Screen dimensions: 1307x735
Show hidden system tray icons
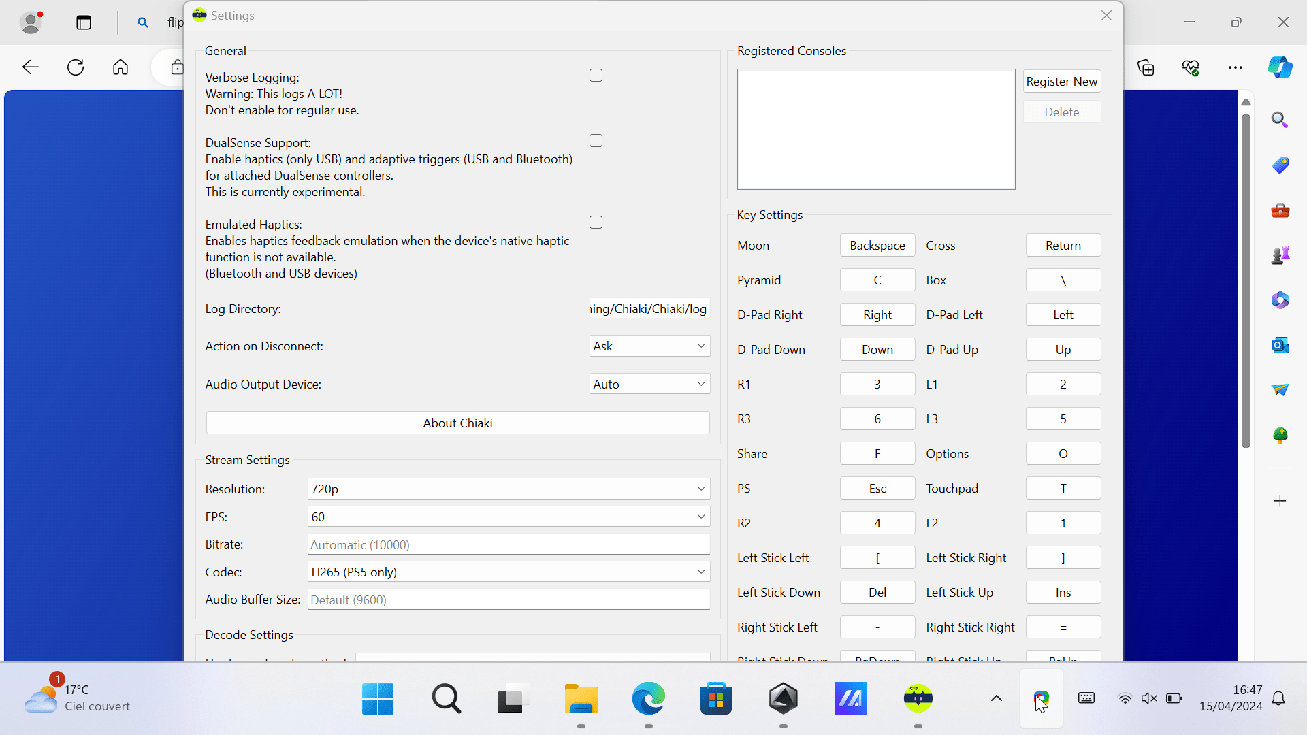tap(997, 698)
